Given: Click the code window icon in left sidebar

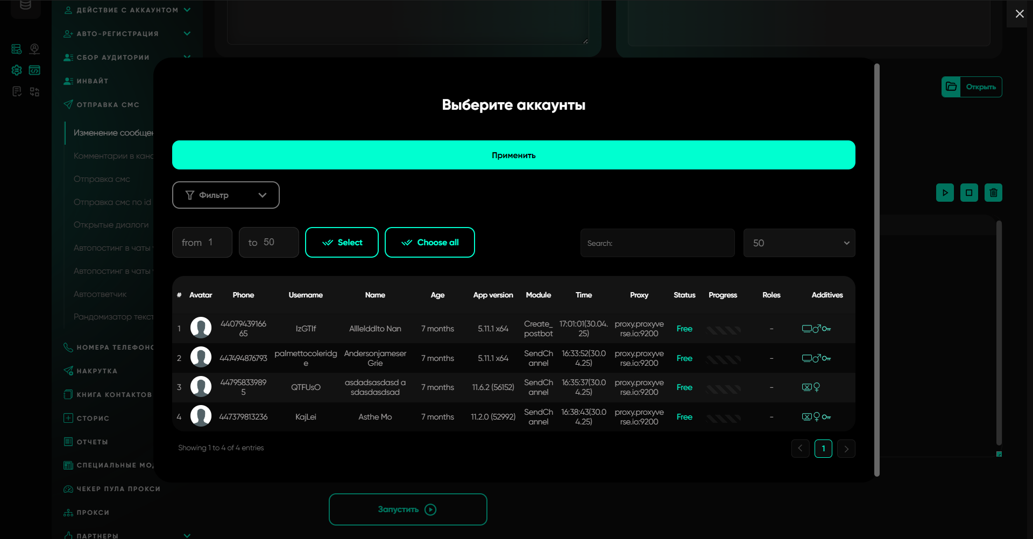Looking at the screenshot, I should point(34,70).
